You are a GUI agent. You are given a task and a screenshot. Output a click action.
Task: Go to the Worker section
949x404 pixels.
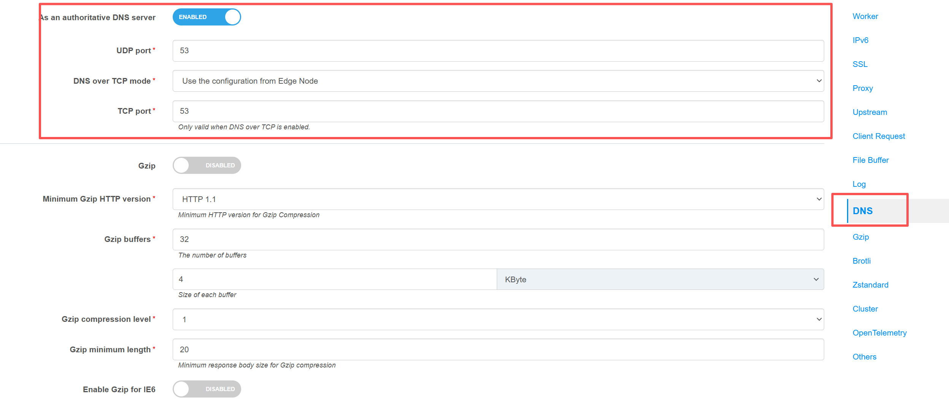tap(865, 16)
